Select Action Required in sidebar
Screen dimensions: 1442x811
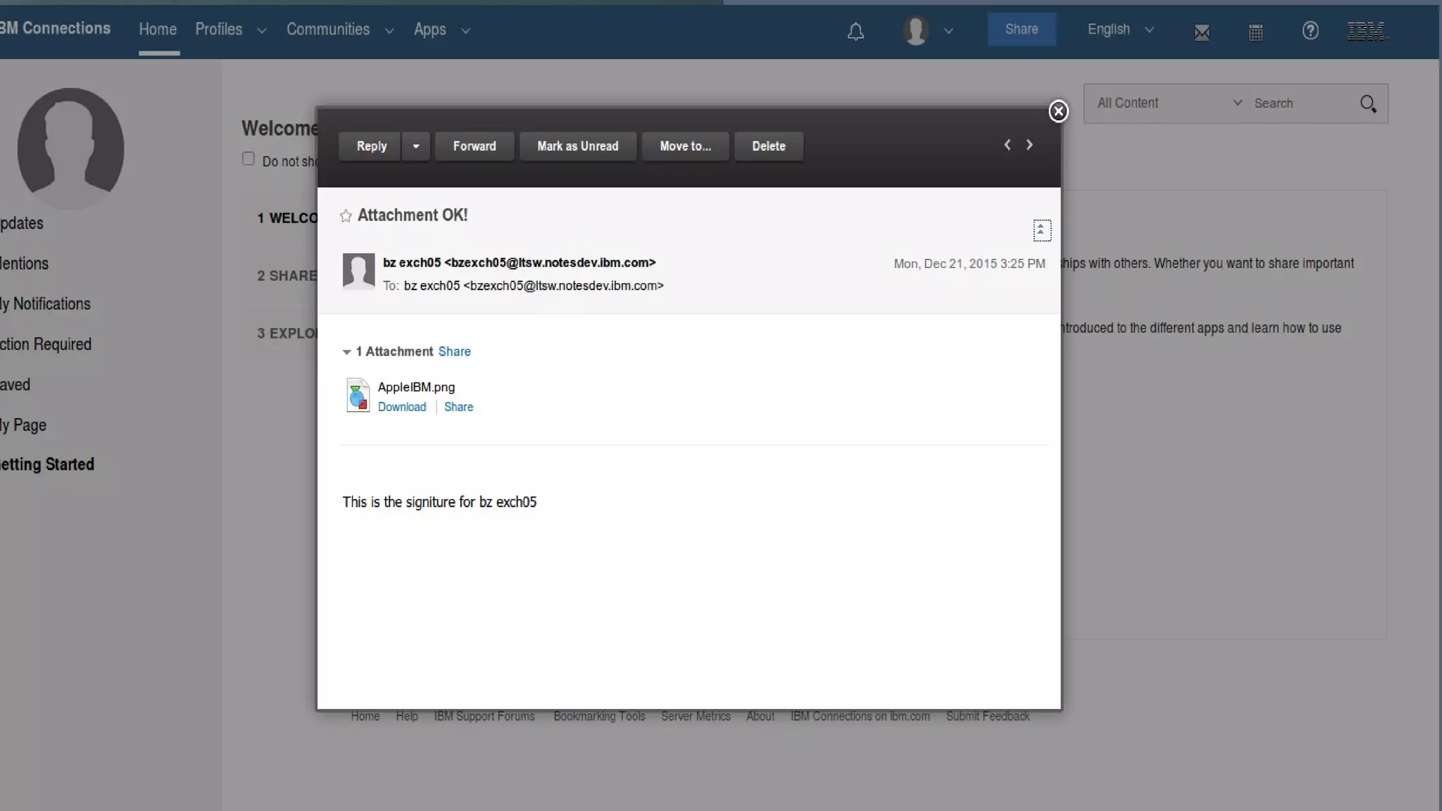pyautogui.click(x=46, y=344)
